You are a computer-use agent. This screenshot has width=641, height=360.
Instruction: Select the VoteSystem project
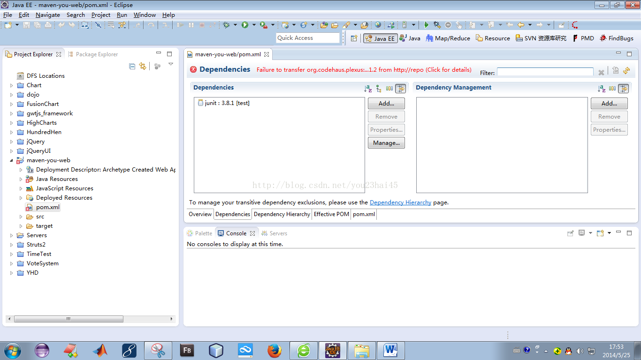pos(38,263)
